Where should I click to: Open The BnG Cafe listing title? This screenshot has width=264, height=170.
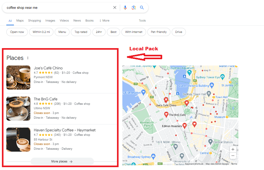pos(46,99)
